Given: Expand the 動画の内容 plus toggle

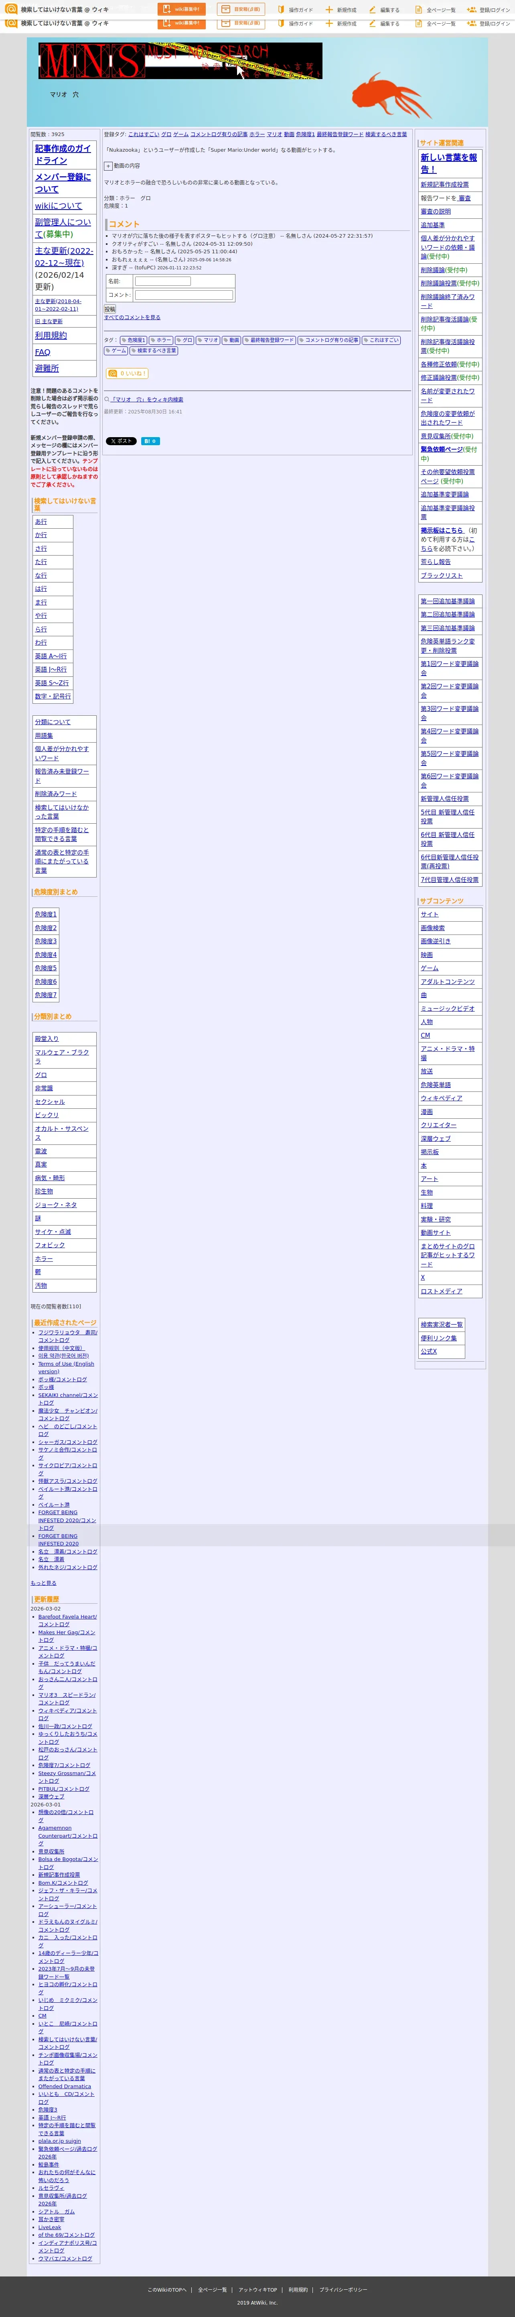Looking at the screenshot, I should click(108, 167).
